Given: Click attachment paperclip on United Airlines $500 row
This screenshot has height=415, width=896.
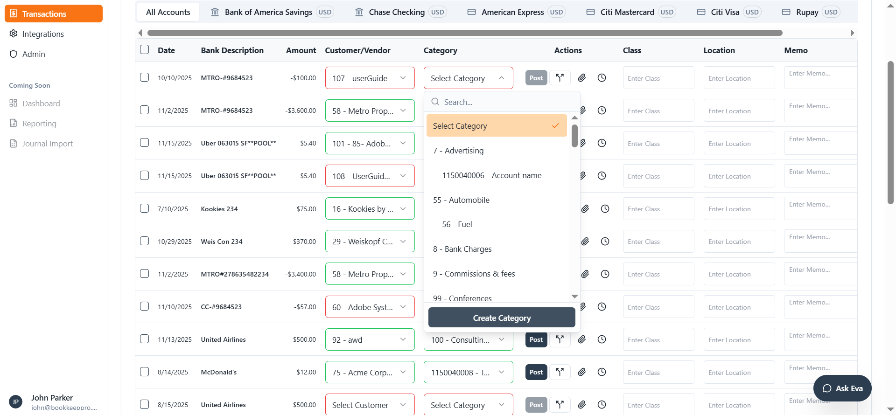Looking at the screenshot, I should click(581, 339).
